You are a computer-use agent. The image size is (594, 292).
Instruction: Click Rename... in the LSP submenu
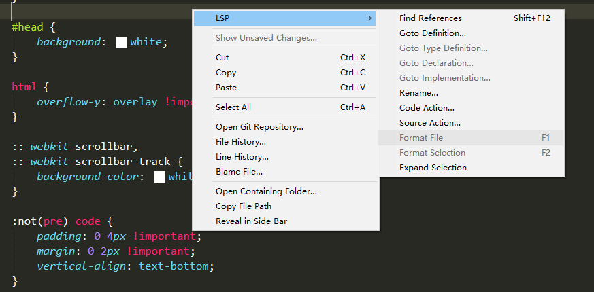click(x=418, y=93)
